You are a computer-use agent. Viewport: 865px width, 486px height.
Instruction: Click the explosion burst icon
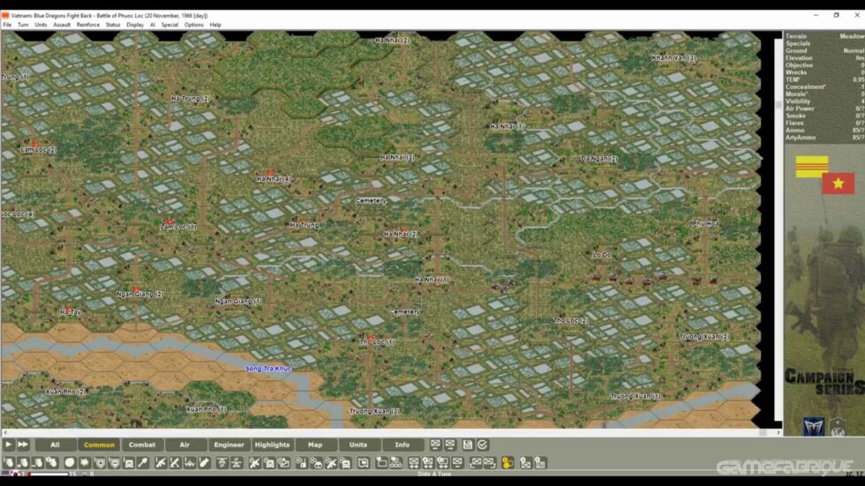(x=85, y=463)
